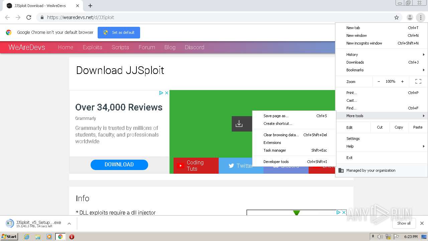The width and height of the screenshot is (428, 241).
Task: Go to Scripts nav link
Action: coord(120,47)
